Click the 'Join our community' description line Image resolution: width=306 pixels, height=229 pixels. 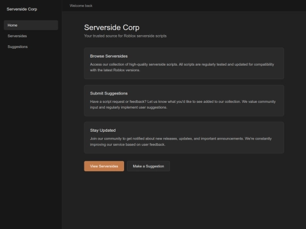181,139
